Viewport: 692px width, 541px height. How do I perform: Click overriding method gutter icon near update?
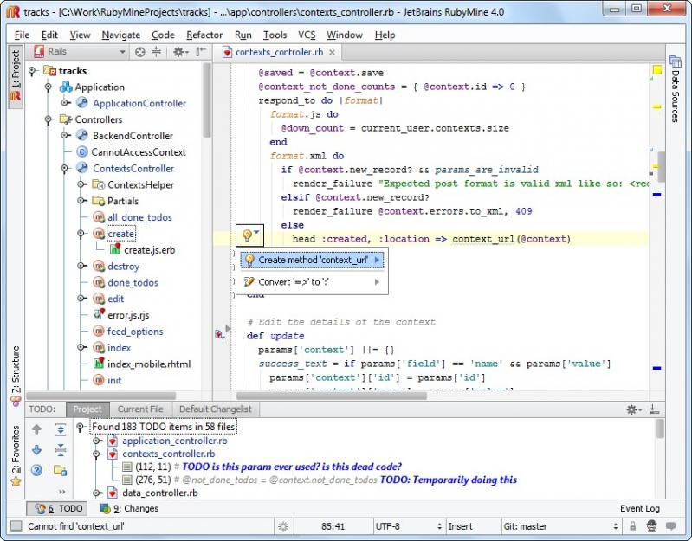[x=219, y=335]
